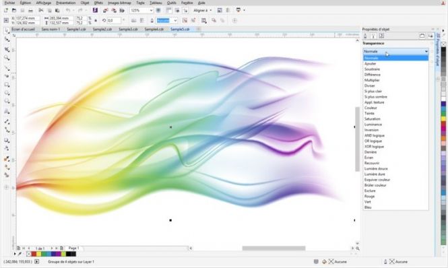Toggle the lock ratio padlock icon
Screen dimensions: 448x268
(96, 21)
